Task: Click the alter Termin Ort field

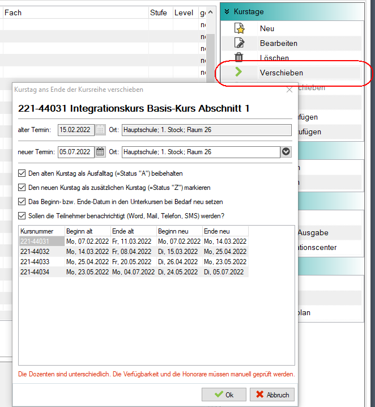Action: 207,130
